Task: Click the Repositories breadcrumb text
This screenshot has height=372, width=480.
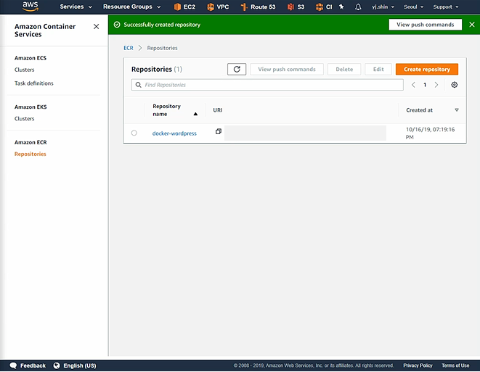Action: (x=162, y=48)
